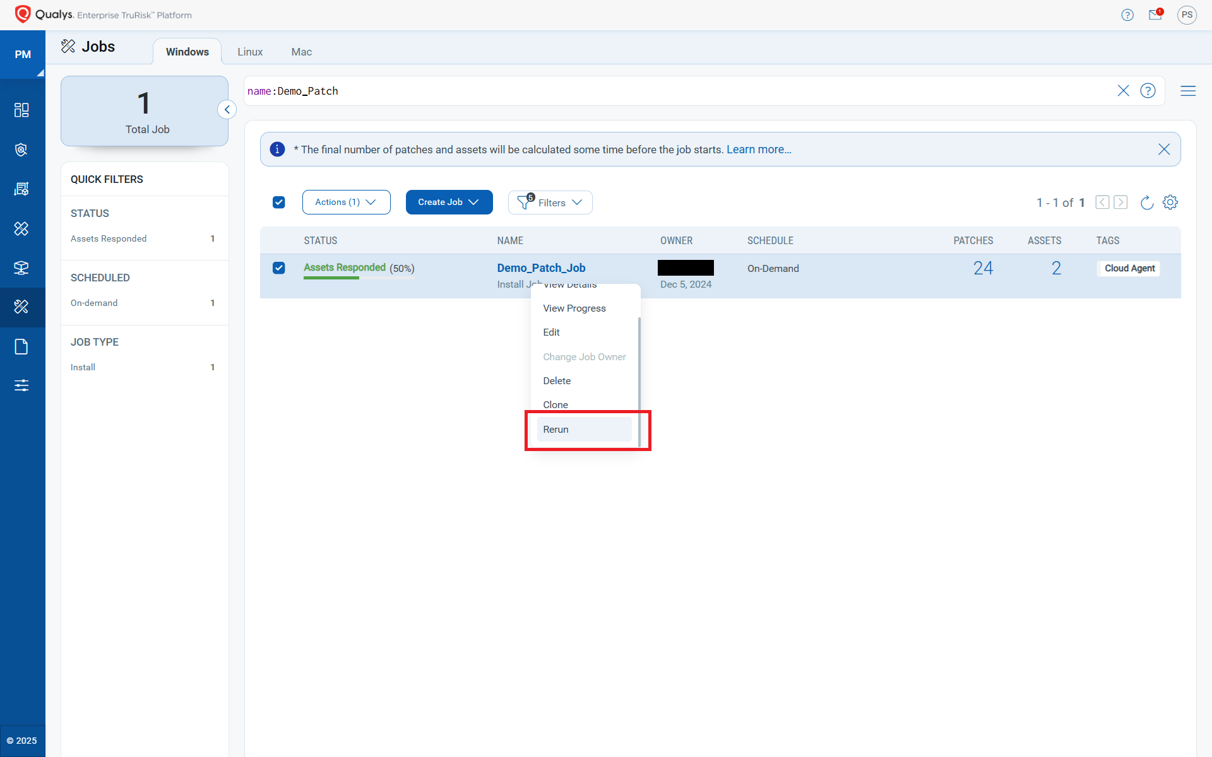This screenshot has height=757, width=1212.
Task: Toggle the select-all jobs checkbox
Action: click(279, 202)
